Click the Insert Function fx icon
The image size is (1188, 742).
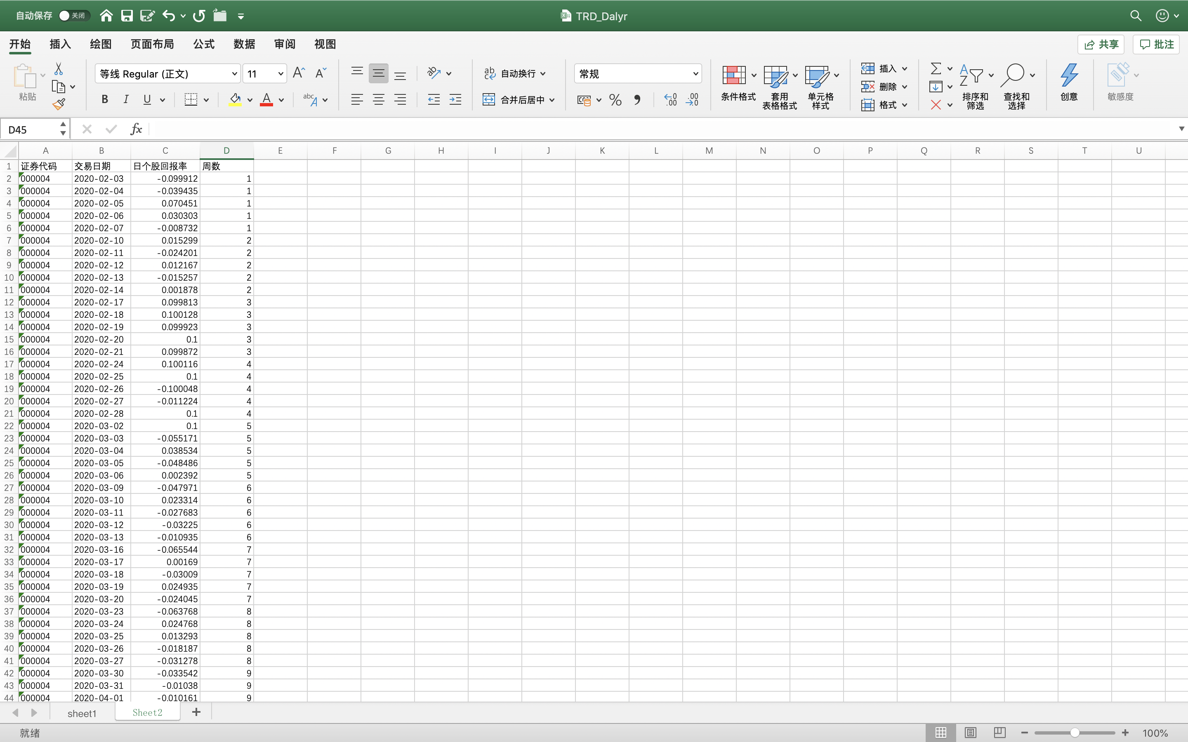136,129
